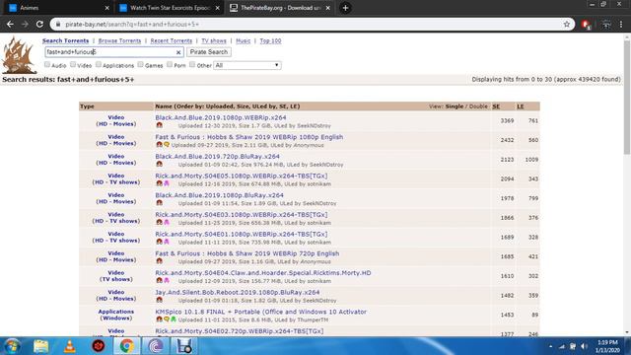Click magnet icon for Jay.And.Silent.Bob.Reboot
631x355 pixels.
pyautogui.click(x=160, y=300)
